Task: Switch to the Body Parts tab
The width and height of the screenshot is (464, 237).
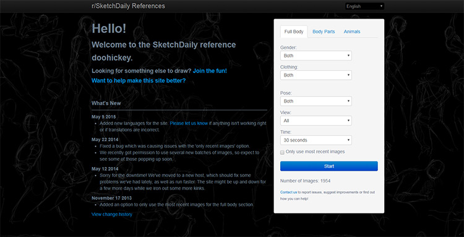Action: coord(324,32)
